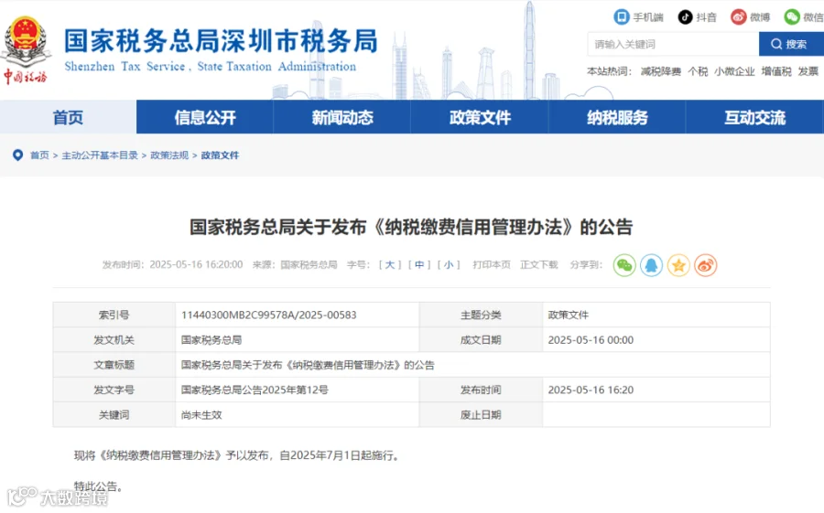
Task: Click 打印本页 print link
Action: click(x=492, y=264)
